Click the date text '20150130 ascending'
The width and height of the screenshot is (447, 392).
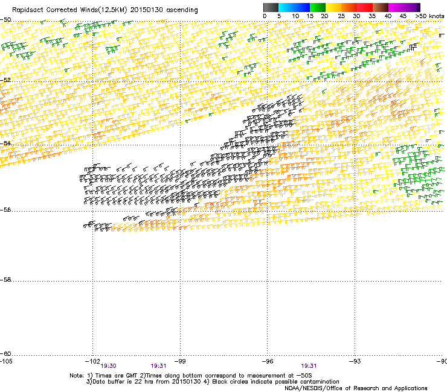[x=164, y=10]
